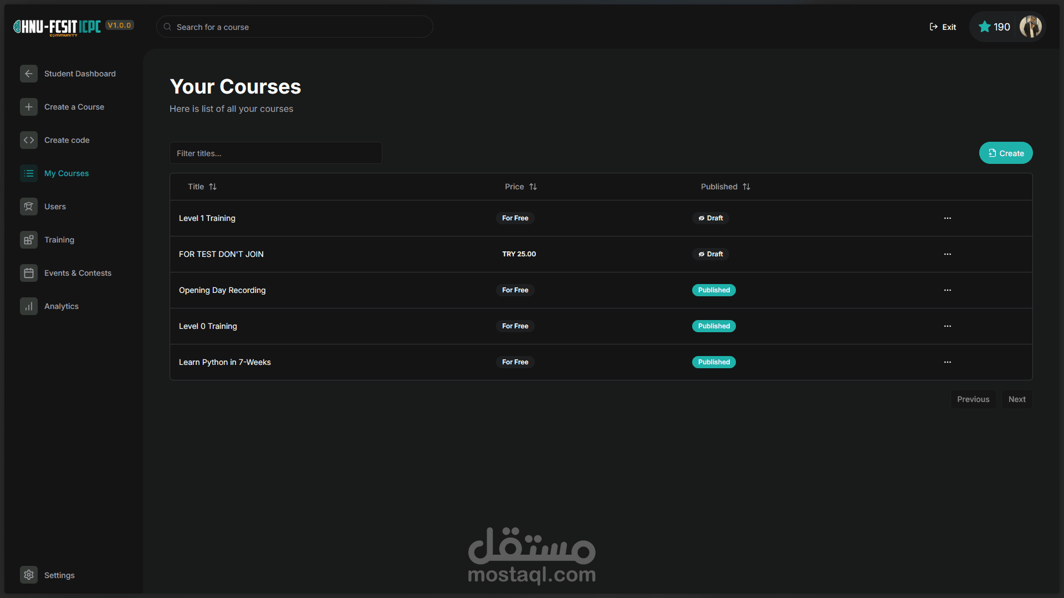Screen dimensions: 1064x598
Task: Click the V1.0.0 version badge
Action: point(120,25)
